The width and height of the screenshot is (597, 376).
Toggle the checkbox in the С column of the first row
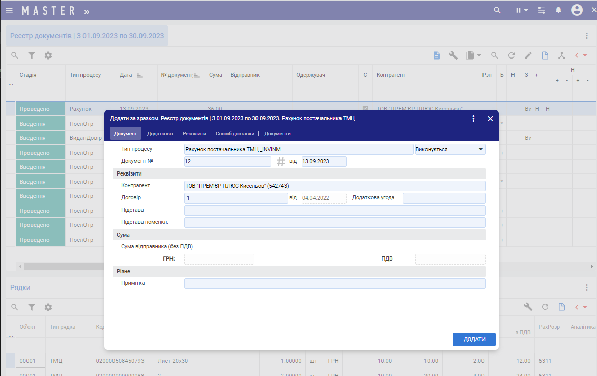(365, 109)
